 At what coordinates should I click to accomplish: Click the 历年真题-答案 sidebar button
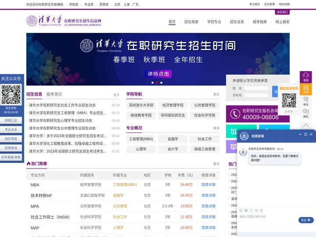coord(11,157)
